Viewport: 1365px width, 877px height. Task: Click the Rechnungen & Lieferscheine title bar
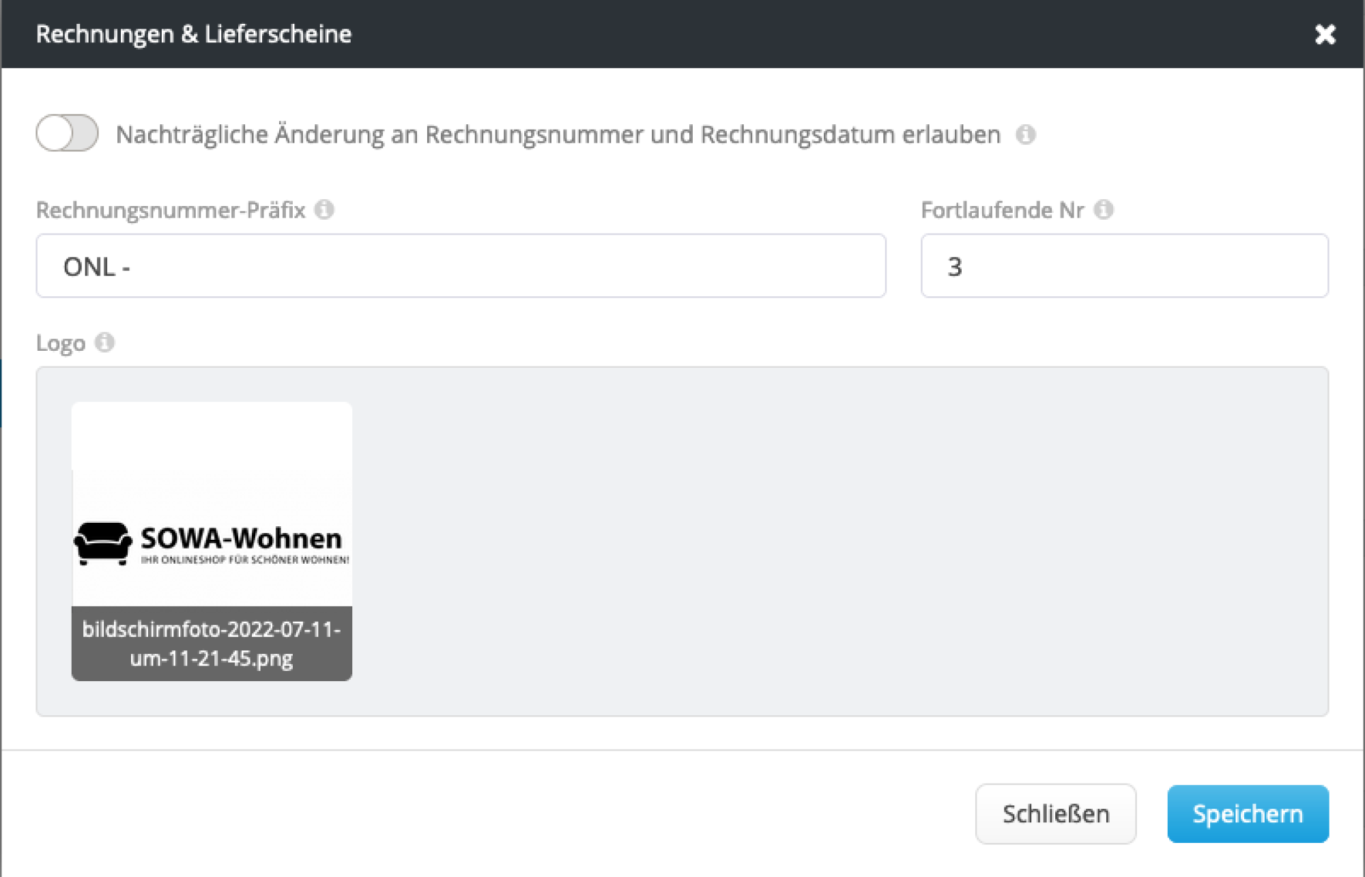194,34
